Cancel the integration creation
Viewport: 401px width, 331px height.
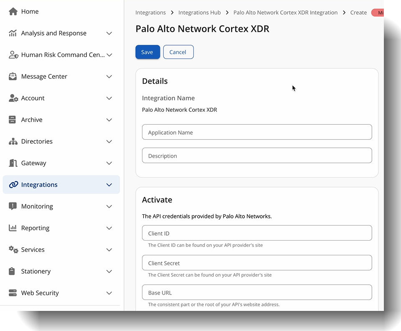tap(178, 52)
